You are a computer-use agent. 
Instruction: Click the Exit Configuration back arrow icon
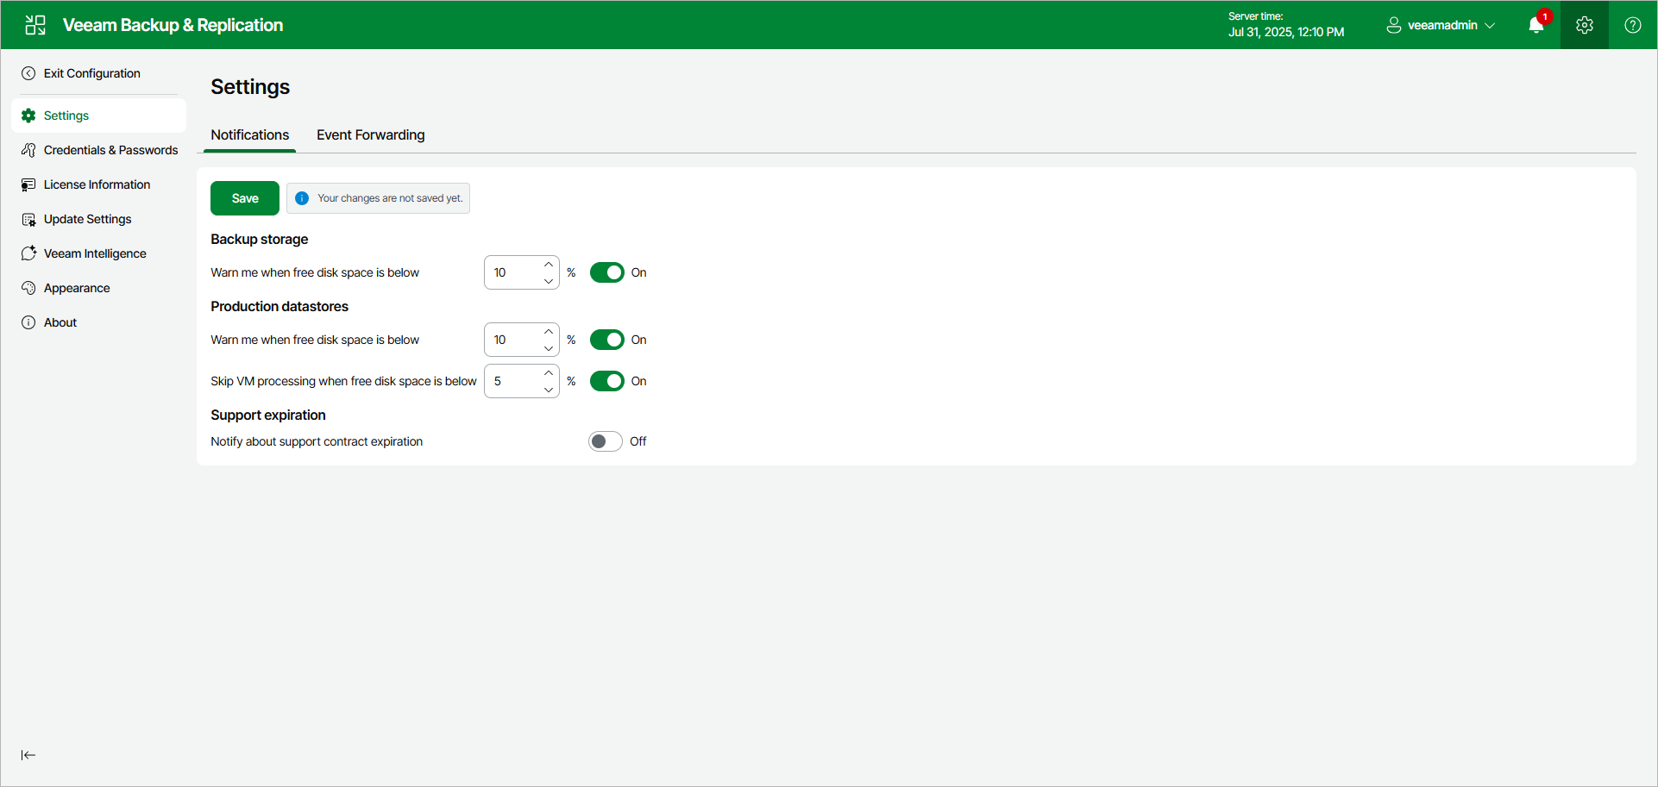point(28,73)
